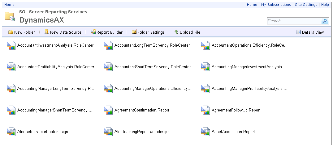Image resolution: width=333 pixels, height=147 pixels.
Task: Open AssetAcquisition.Report name link
Action: tap(233, 132)
